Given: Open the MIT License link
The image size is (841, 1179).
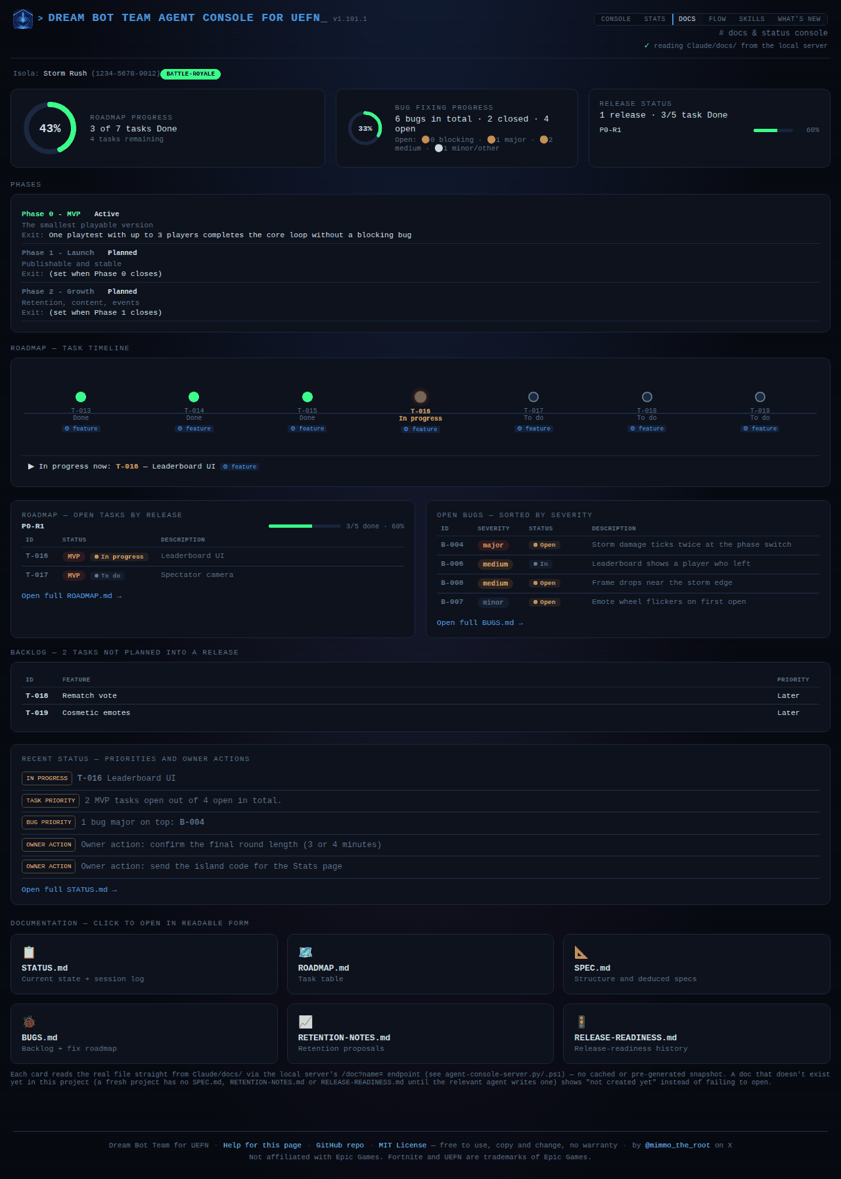Looking at the screenshot, I should (402, 1145).
